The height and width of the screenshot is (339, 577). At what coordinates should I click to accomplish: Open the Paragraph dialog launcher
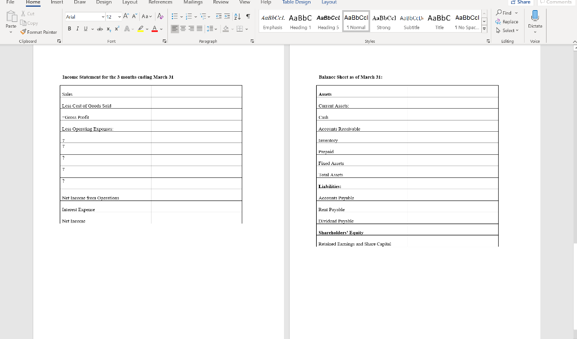pyautogui.click(x=252, y=41)
